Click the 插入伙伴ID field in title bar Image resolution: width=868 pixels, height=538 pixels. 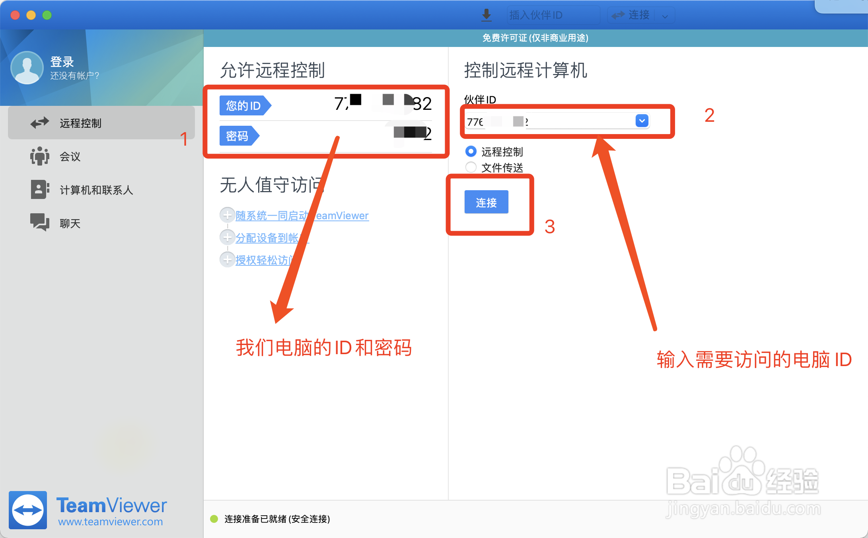[553, 15]
